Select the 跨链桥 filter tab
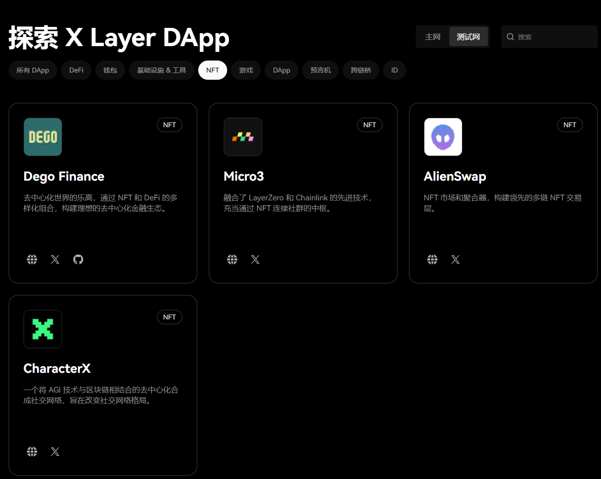 tap(361, 70)
